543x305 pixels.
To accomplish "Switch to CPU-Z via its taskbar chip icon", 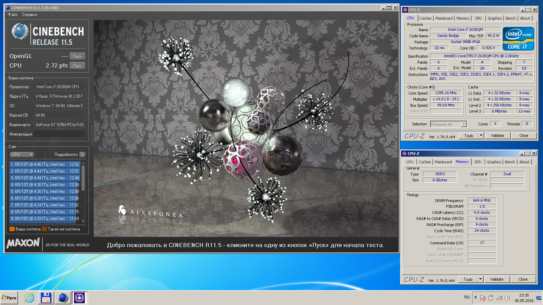I will click(x=79, y=298).
